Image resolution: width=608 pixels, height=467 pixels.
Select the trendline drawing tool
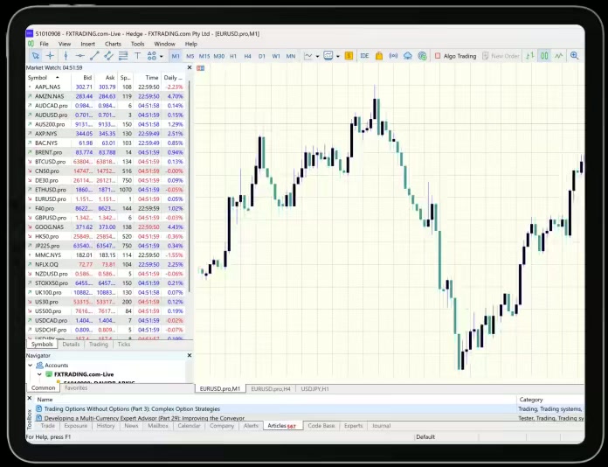[x=94, y=56]
